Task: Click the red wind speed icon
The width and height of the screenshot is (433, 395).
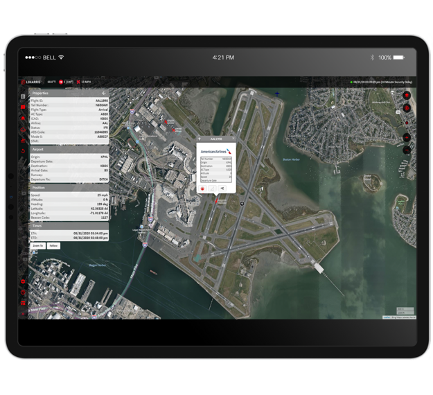Action: click(78, 82)
